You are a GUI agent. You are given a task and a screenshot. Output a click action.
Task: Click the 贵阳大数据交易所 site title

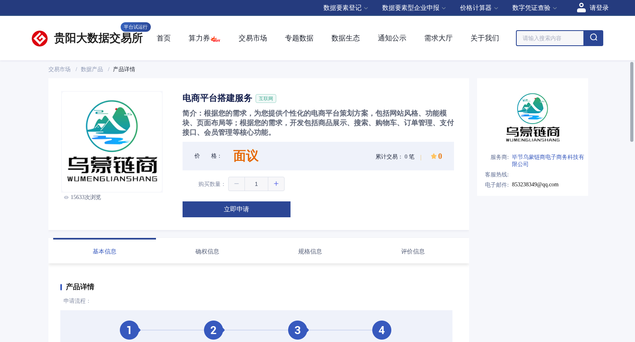coord(98,38)
